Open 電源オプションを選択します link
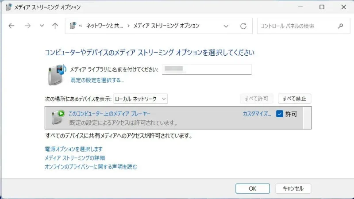The height and width of the screenshot is (199, 354). coord(73,149)
